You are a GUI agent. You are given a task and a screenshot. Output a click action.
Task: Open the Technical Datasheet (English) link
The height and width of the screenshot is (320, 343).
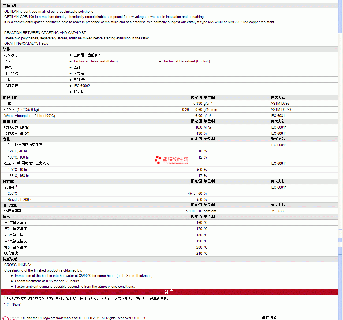(187, 61)
